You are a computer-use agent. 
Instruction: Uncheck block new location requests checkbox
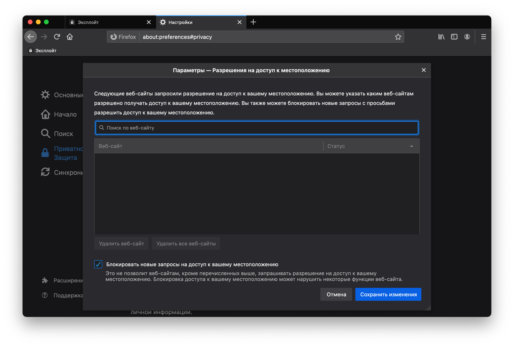click(98, 264)
